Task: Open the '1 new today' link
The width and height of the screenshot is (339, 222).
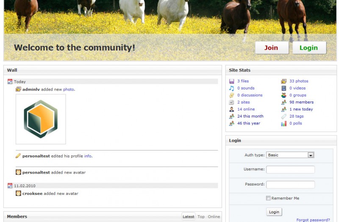Action: pyautogui.click(x=301, y=109)
